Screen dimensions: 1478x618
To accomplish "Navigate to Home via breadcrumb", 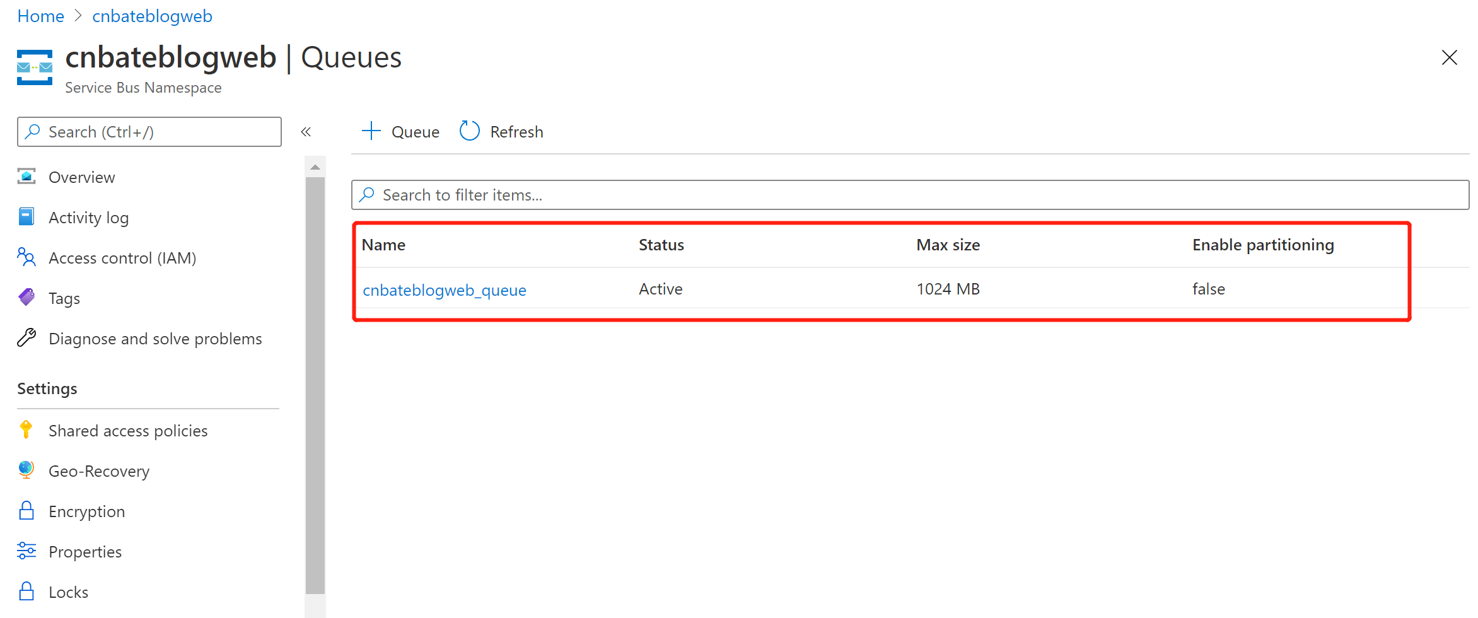I will click(40, 16).
